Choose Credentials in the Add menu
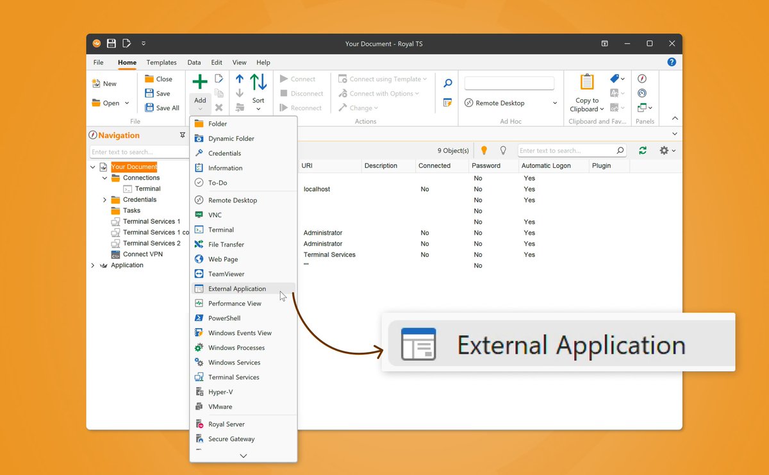The image size is (769, 475). coord(244,153)
